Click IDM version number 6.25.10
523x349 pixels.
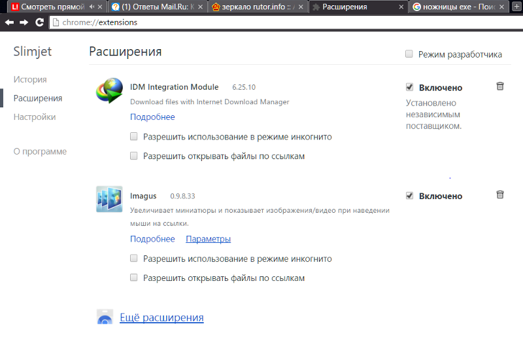coord(244,87)
